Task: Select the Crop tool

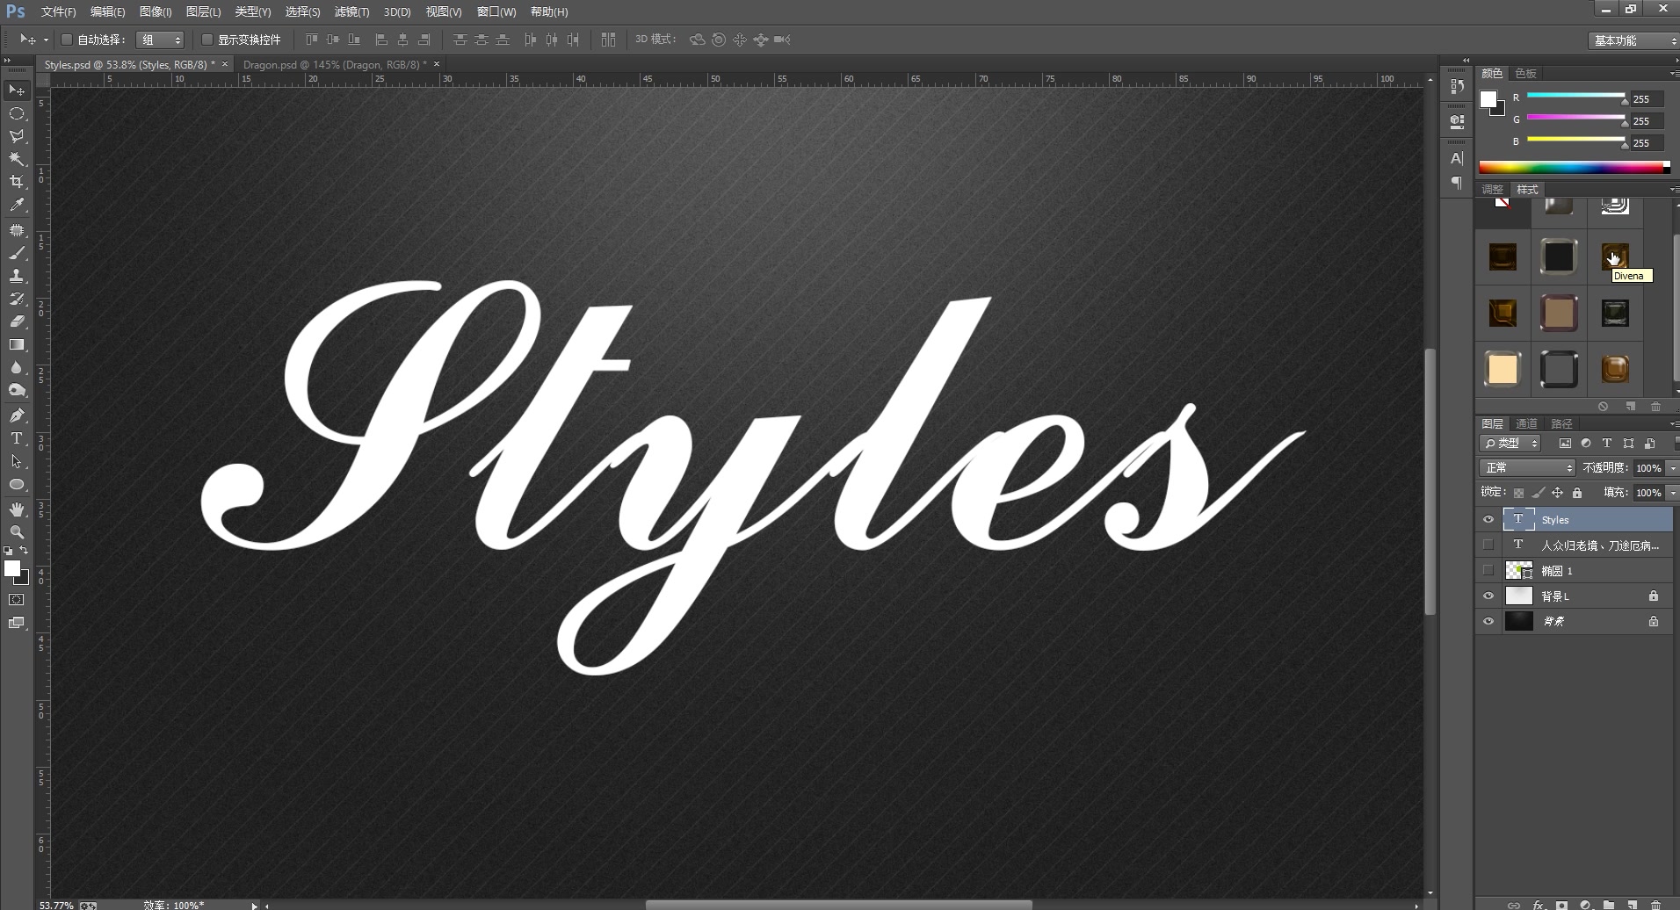Action: [x=16, y=182]
